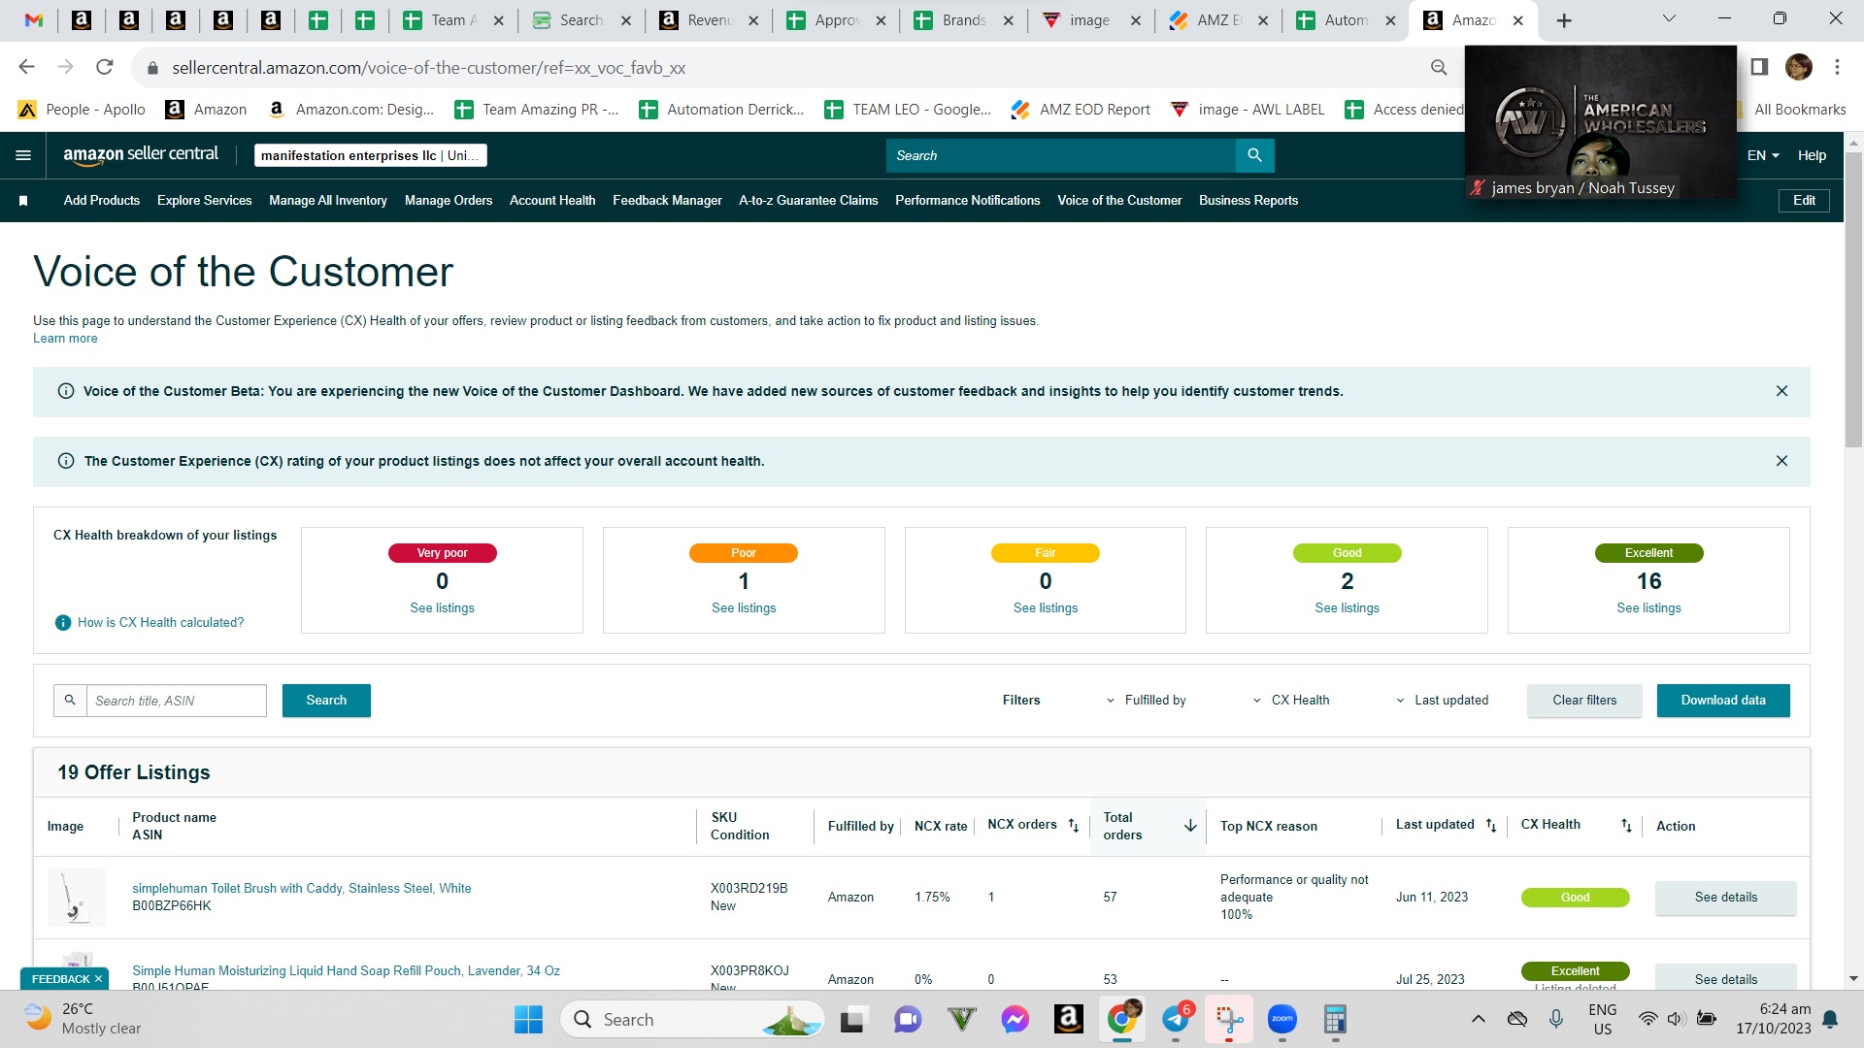Dismiss the Voice of the Customer Beta banner
This screenshot has width=1864, height=1048.
(1781, 391)
